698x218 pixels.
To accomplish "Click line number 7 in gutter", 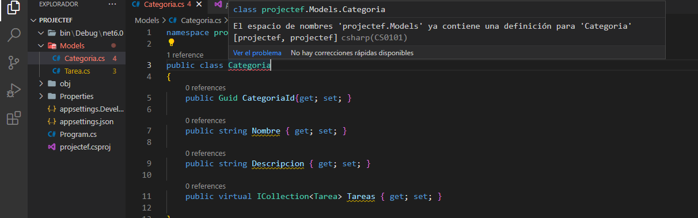I will [149, 131].
